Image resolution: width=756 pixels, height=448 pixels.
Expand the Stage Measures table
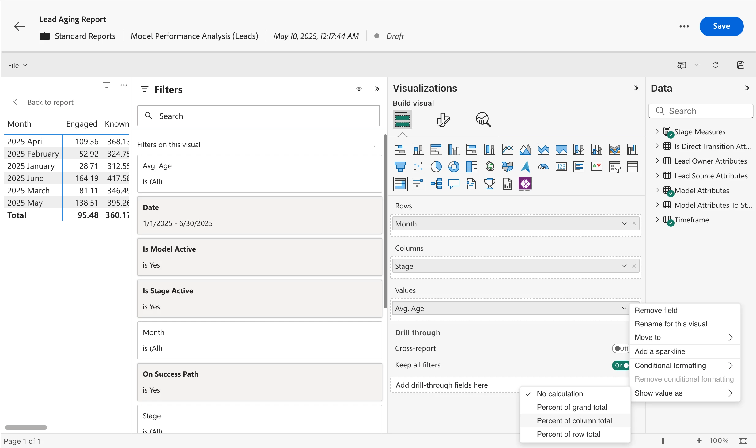click(657, 131)
